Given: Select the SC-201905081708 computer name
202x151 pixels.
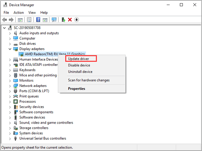Looking at the screenshot, I should 27,28.
